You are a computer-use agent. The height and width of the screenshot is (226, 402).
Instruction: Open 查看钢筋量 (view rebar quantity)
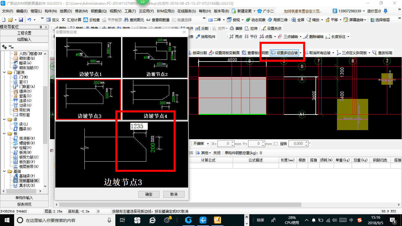(x=158, y=20)
